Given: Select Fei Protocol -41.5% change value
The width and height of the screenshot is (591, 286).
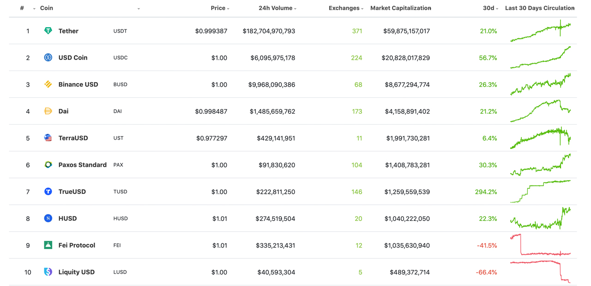Looking at the screenshot, I should click(487, 245).
